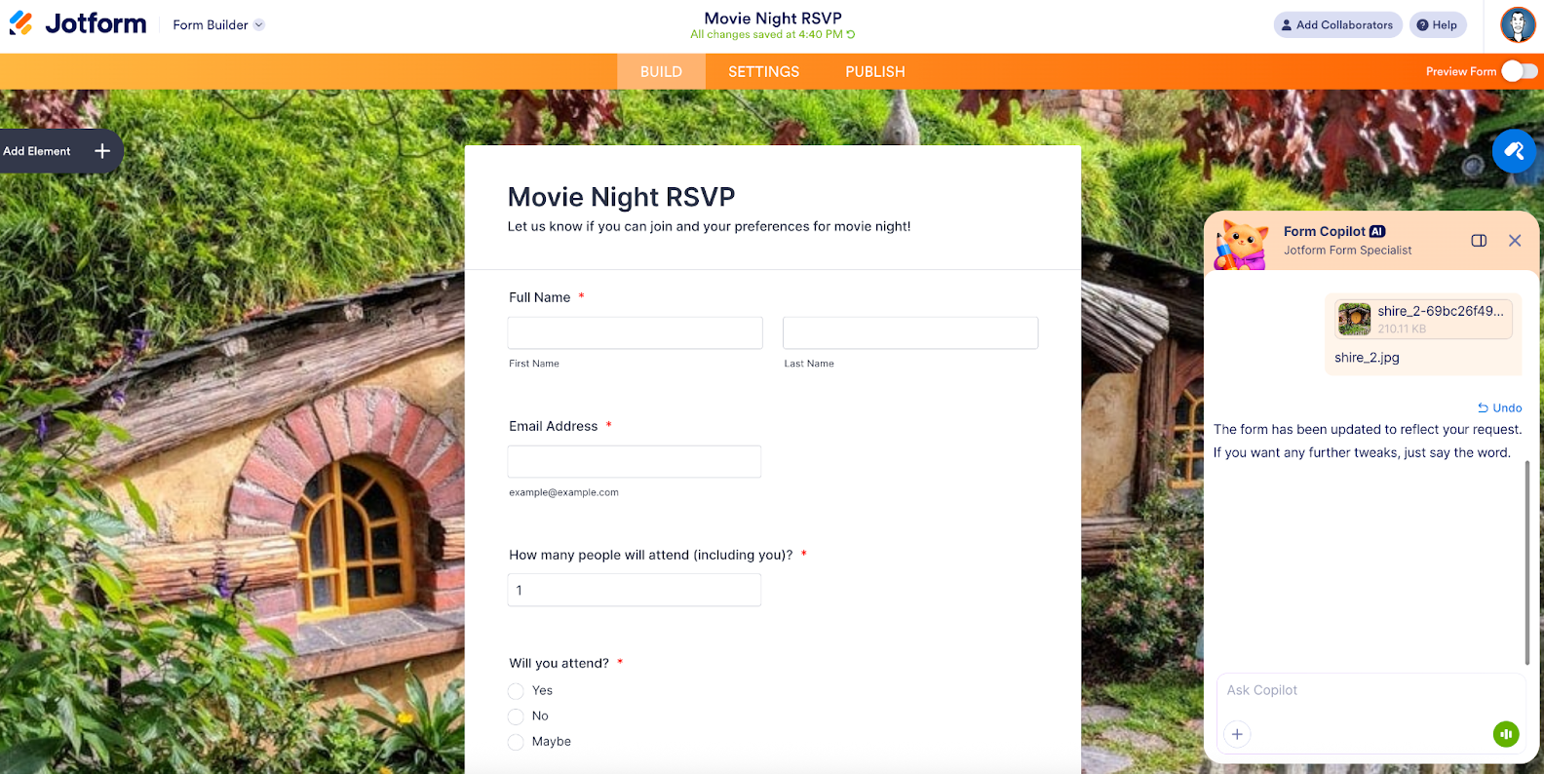Click the 'How many people will attend' label
The width and height of the screenshot is (1544, 774).
click(x=650, y=555)
